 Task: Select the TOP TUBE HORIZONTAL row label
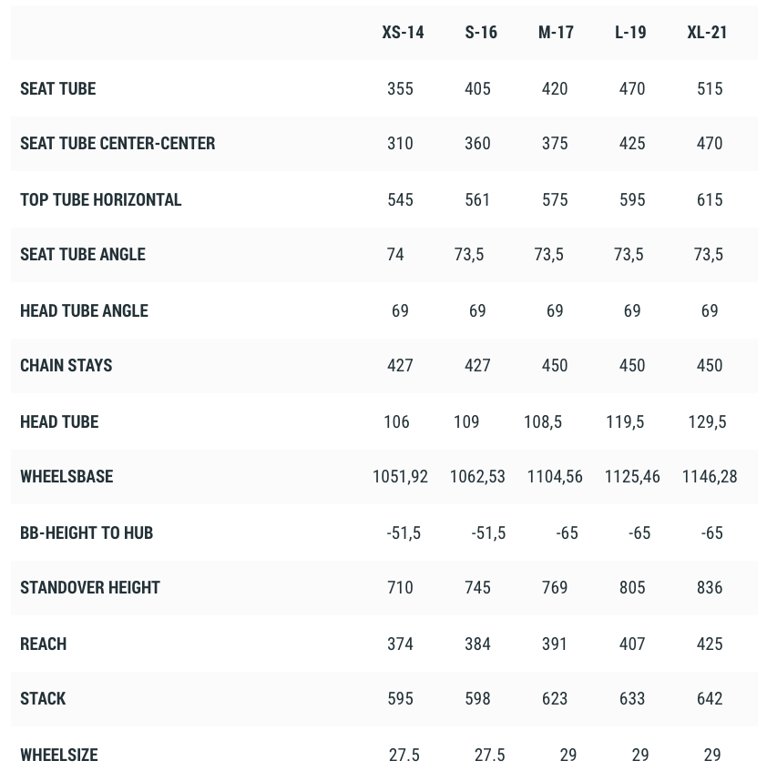pos(100,200)
